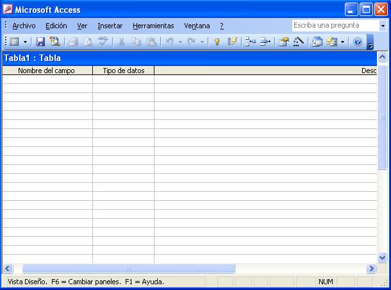Open the Archivo menu
Viewport: 391px width, 290px height.
click(24, 26)
